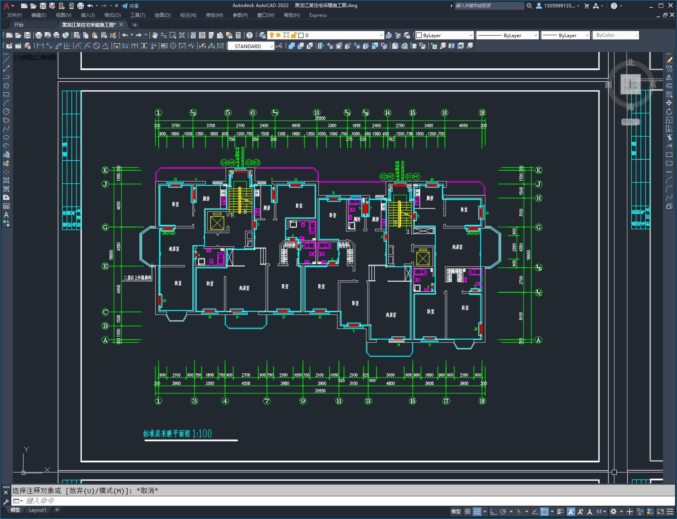This screenshot has height=519, width=677.
Task: Click the Plot print icon in standard toolbar
Action: pos(39,35)
